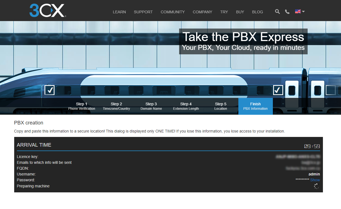Click the empty box at train's right
Screen dimensions: 341x209
pos(331,90)
